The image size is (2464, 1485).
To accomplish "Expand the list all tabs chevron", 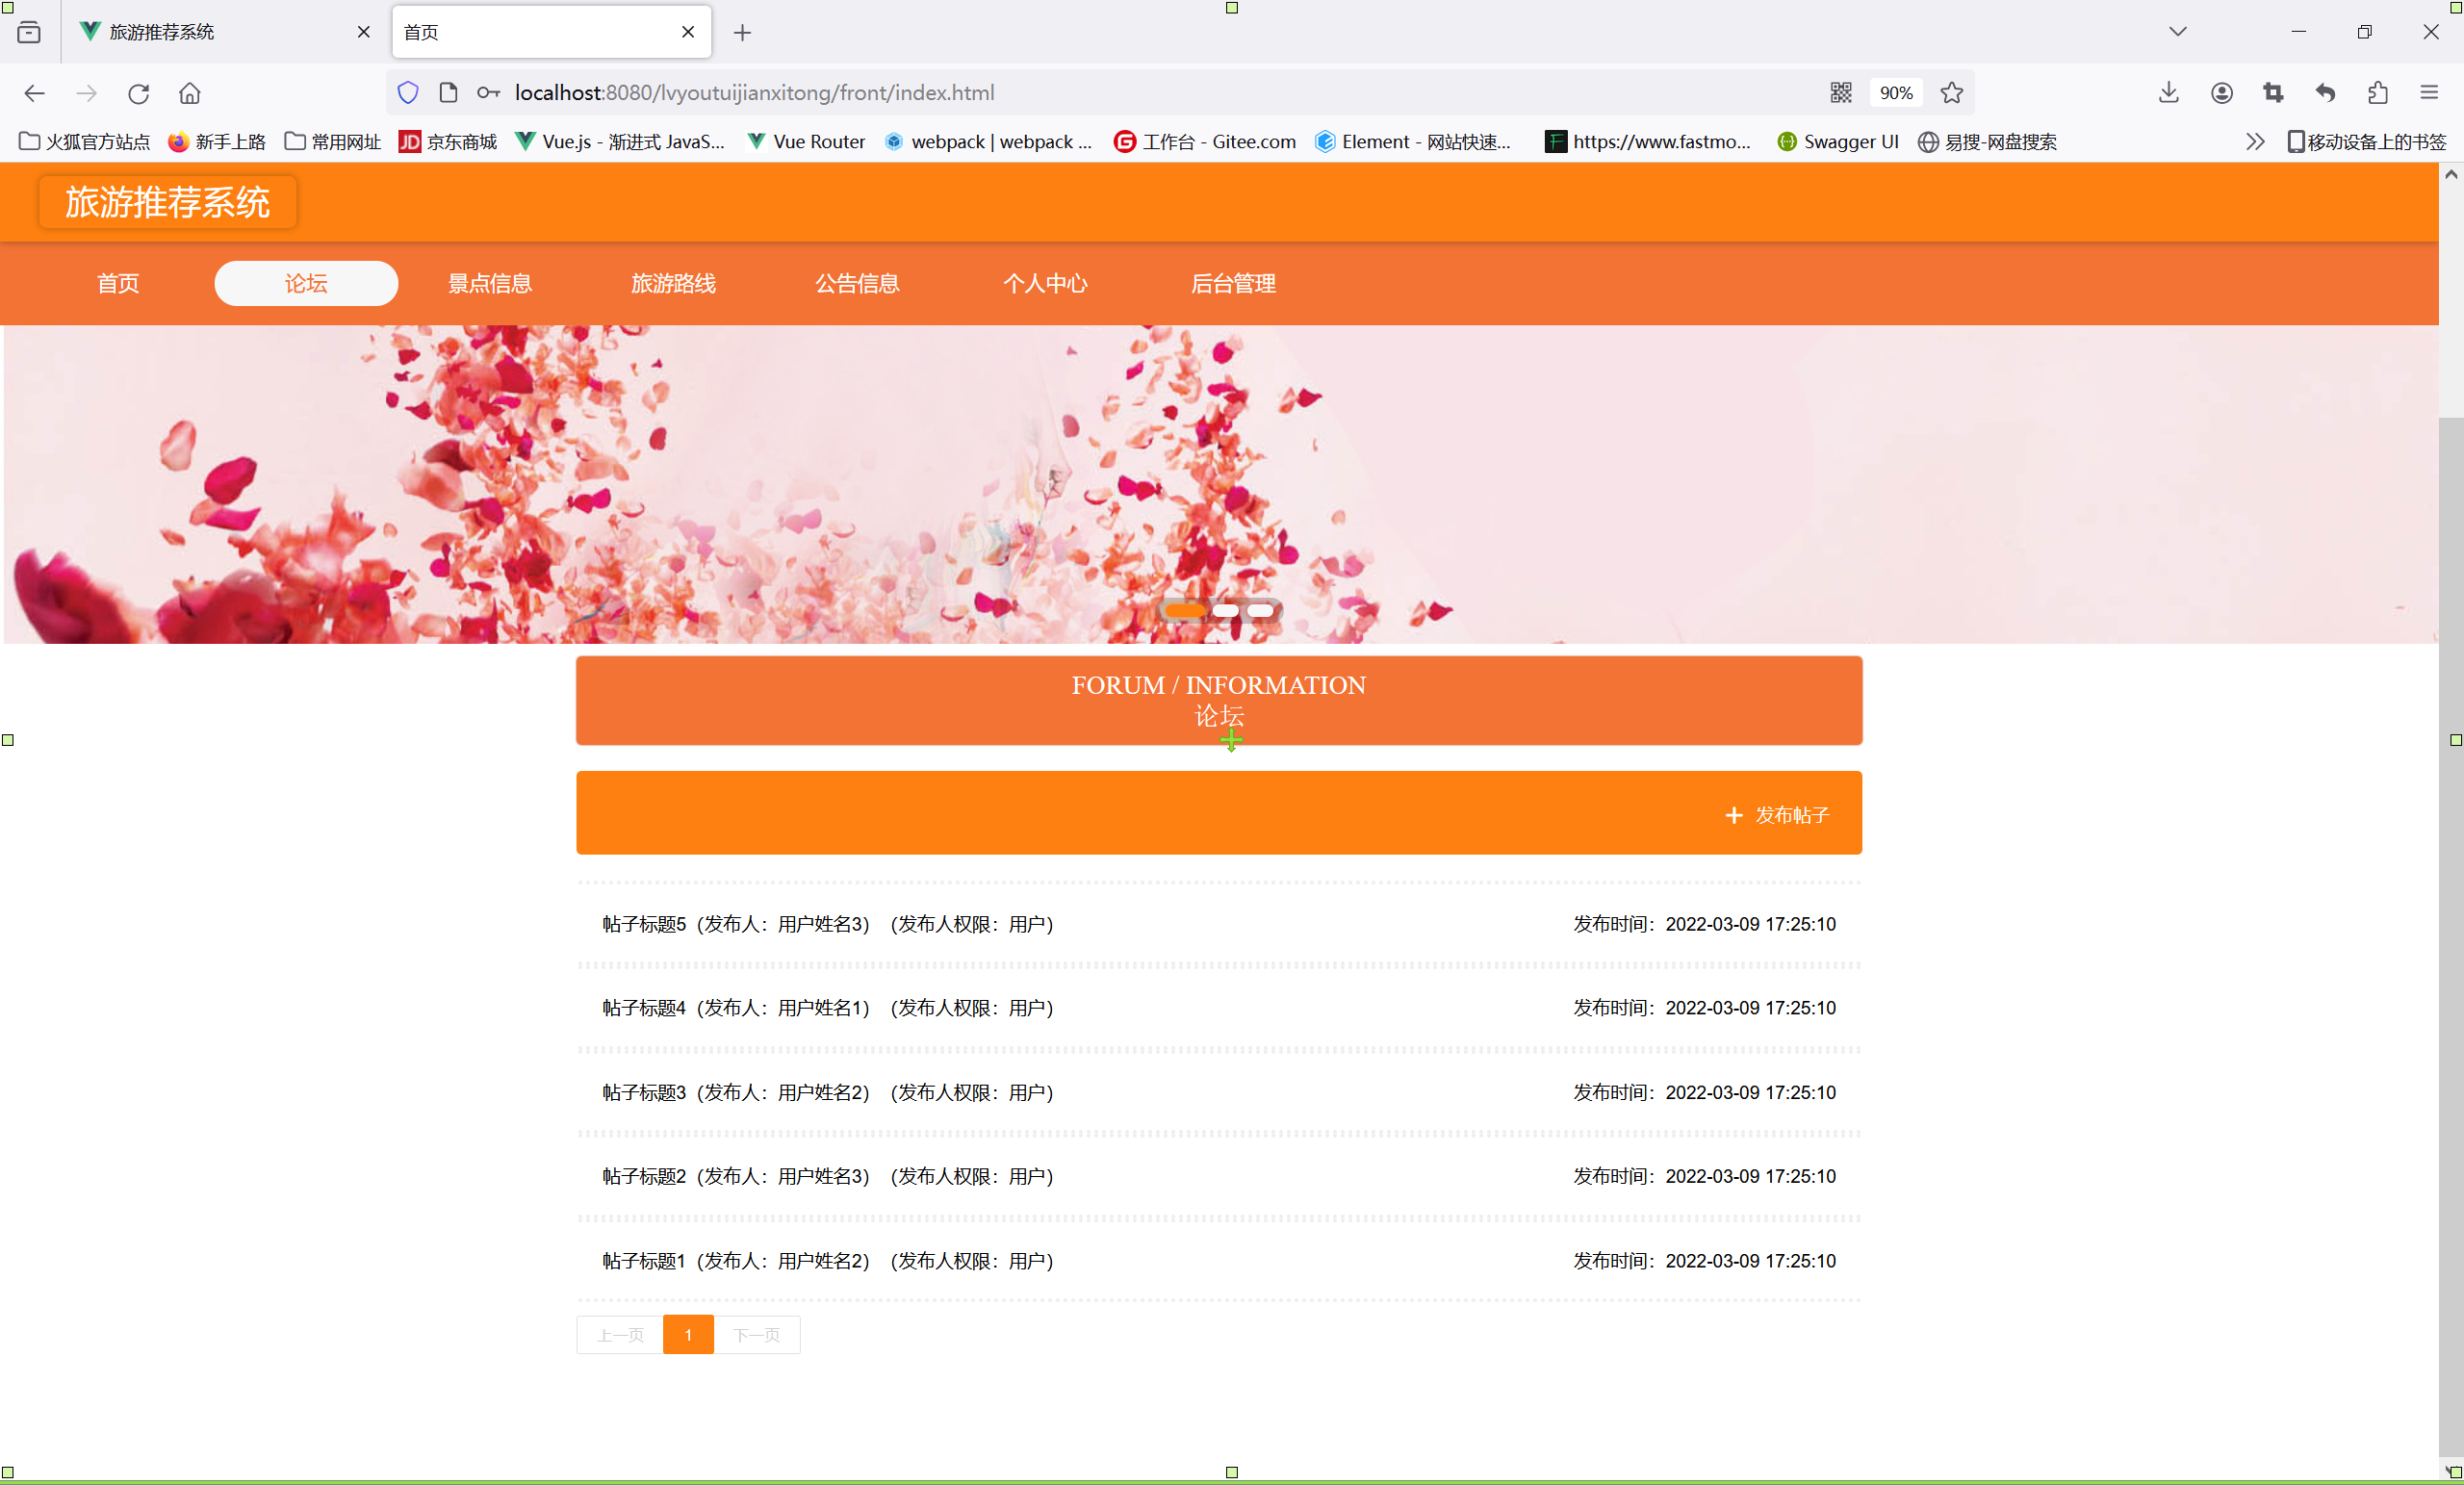I will coord(2177,32).
